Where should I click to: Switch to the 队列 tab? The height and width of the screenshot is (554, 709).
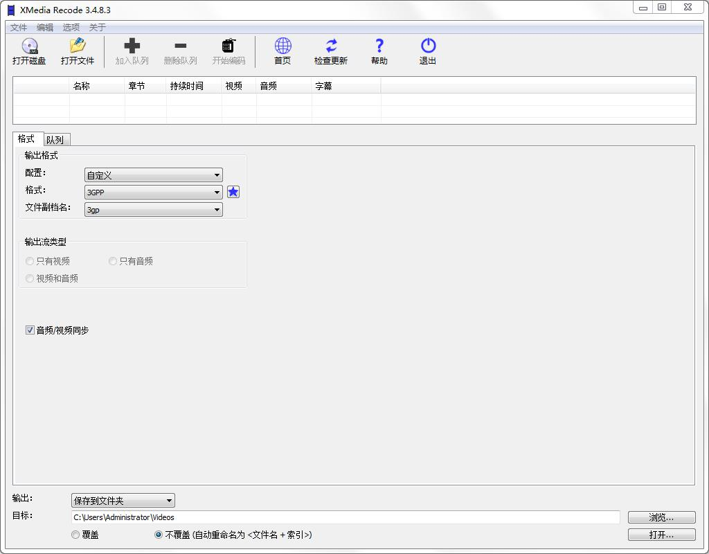click(55, 139)
